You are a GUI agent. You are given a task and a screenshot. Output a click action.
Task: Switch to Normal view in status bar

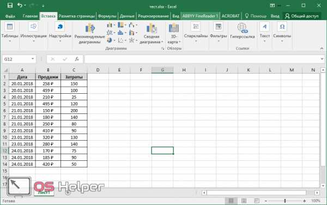231,201
